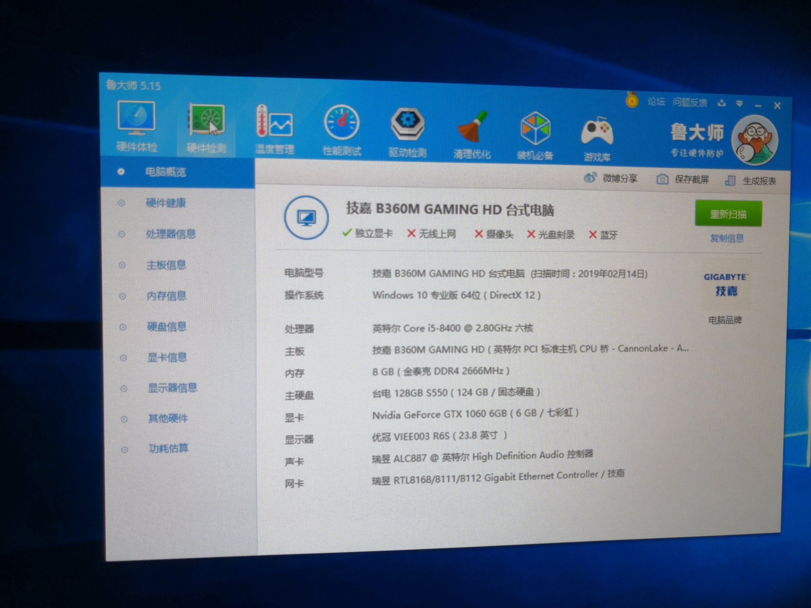The width and height of the screenshot is (811, 608).
Task: Go to the 显卡信息 sidebar item
Action: (x=167, y=357)
